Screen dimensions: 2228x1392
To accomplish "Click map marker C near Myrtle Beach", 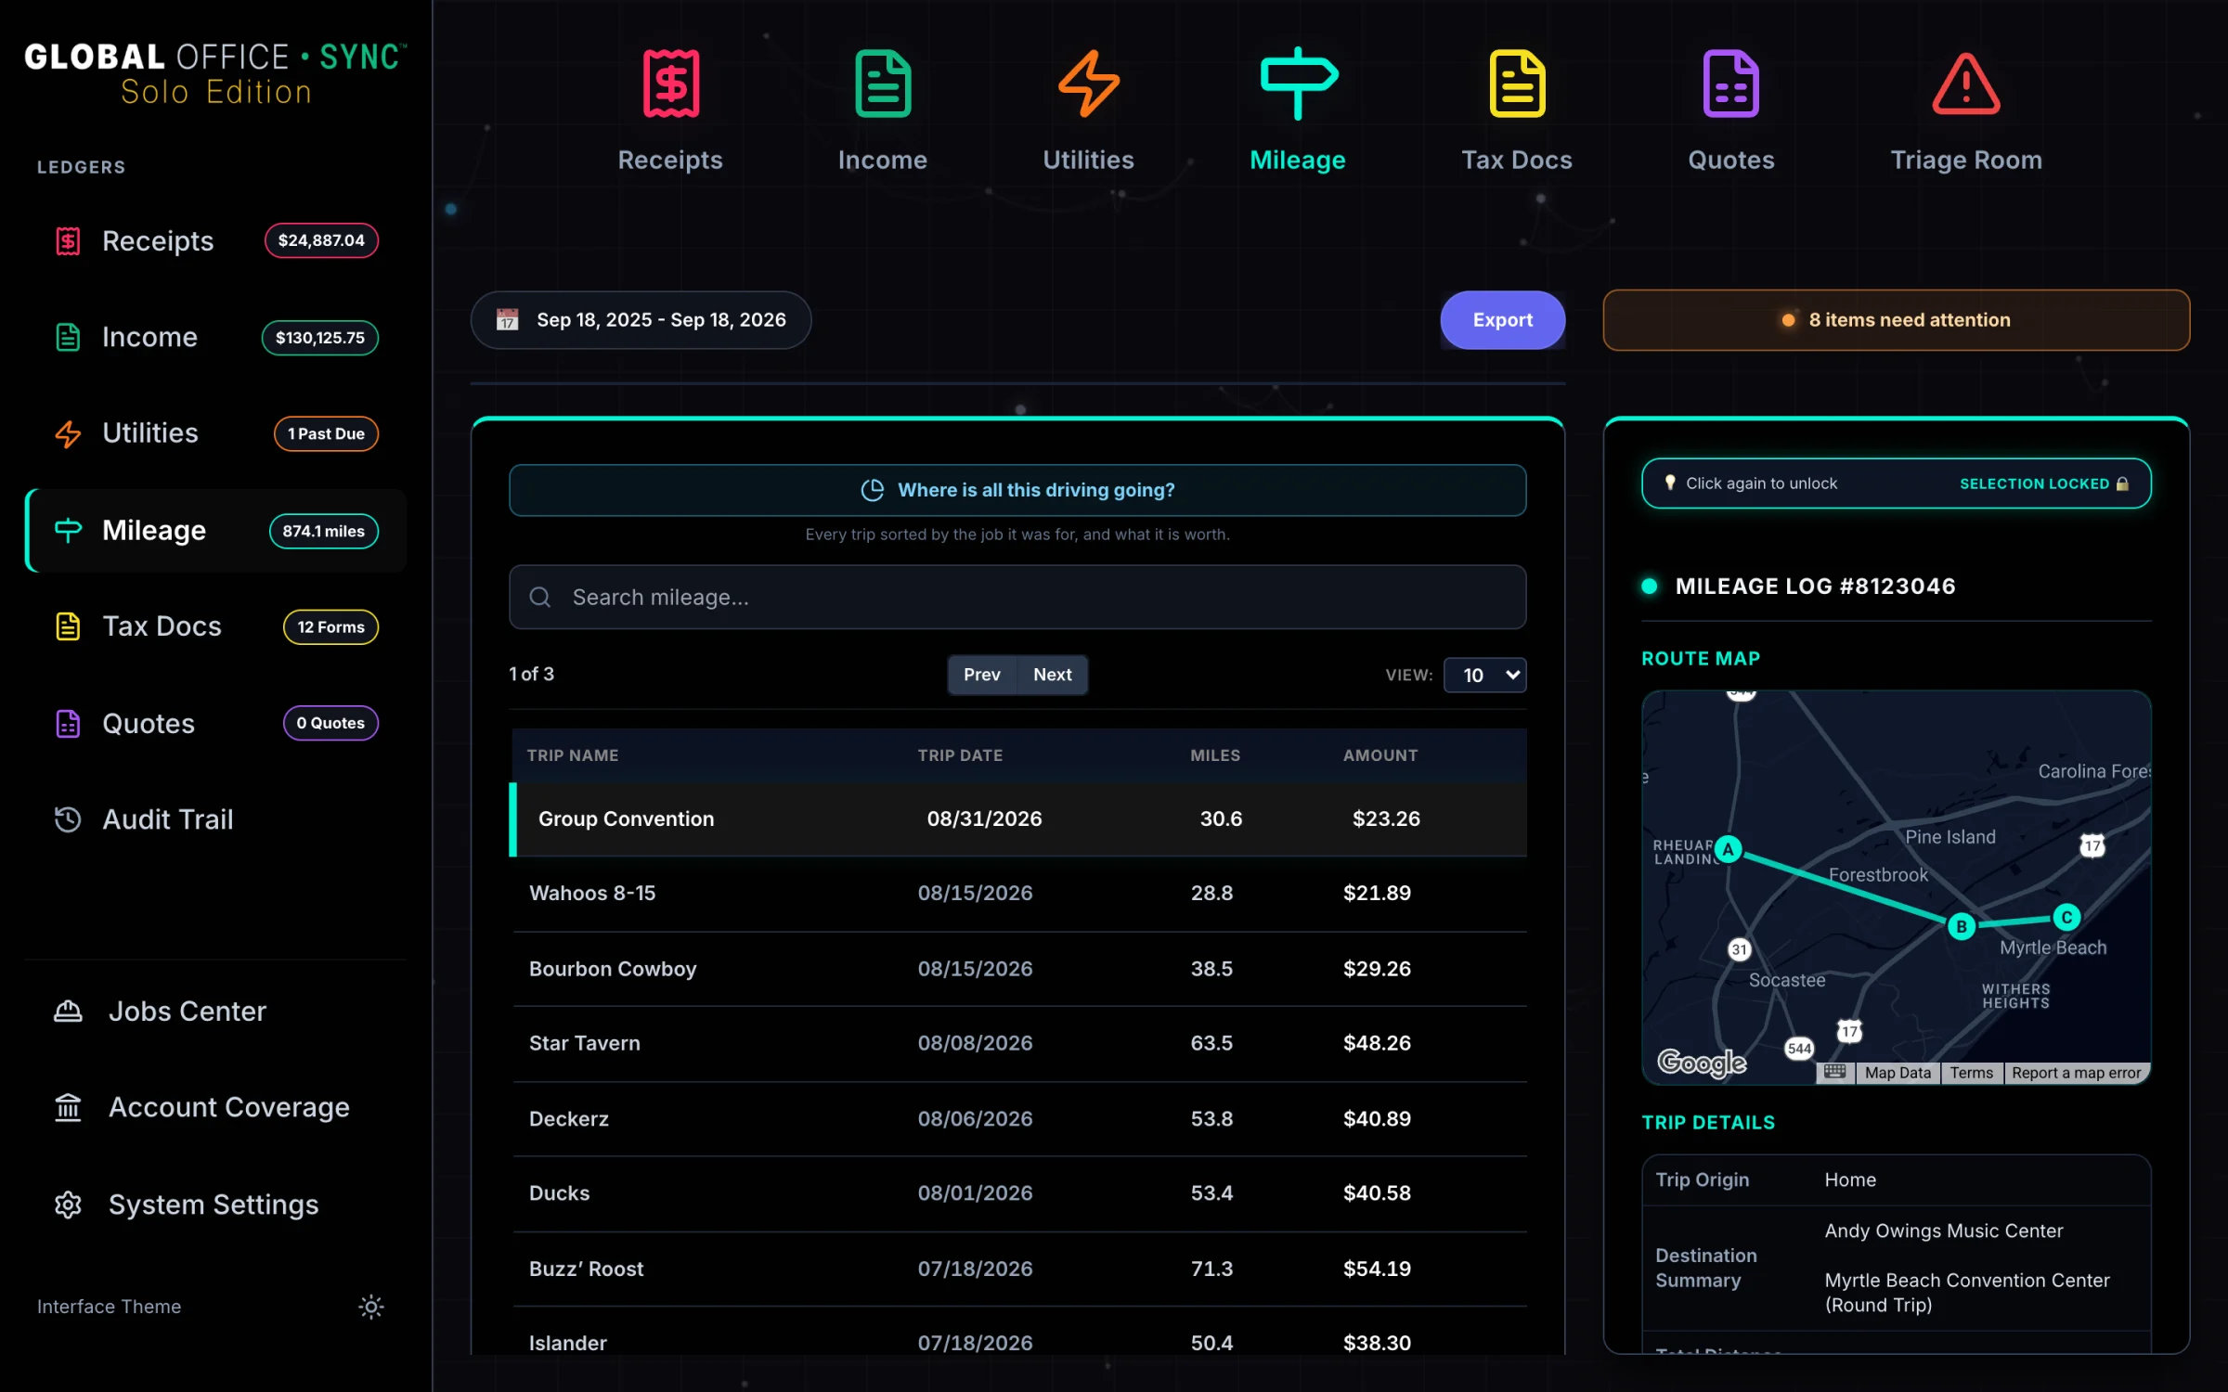I will point(2066,917).
